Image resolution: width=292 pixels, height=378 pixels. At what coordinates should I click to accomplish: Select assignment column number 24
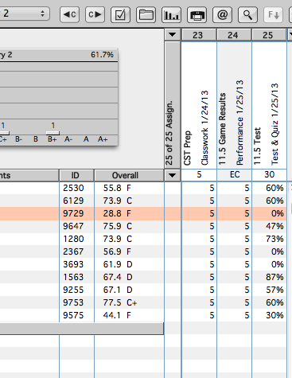pyautogui.click(x=233, y=35)
